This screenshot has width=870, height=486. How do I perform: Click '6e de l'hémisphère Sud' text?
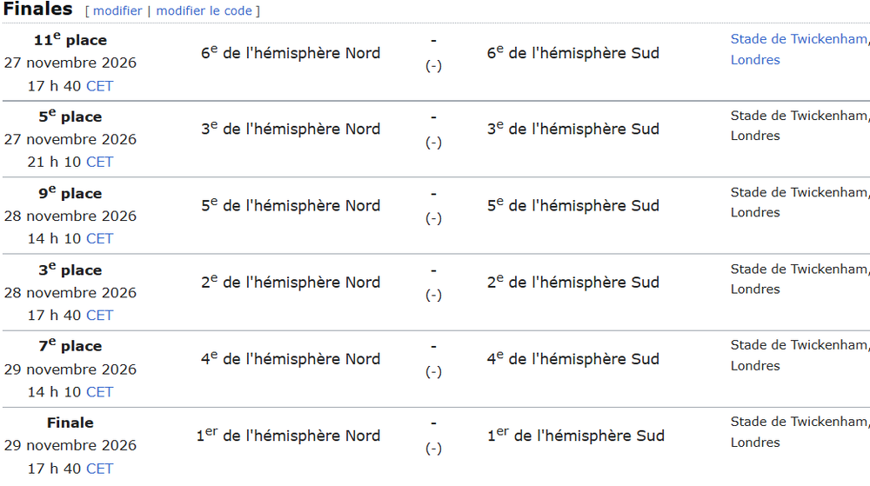click(x=573, y=53)
